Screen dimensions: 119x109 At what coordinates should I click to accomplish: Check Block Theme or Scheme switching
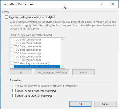(x=14, y=91)
